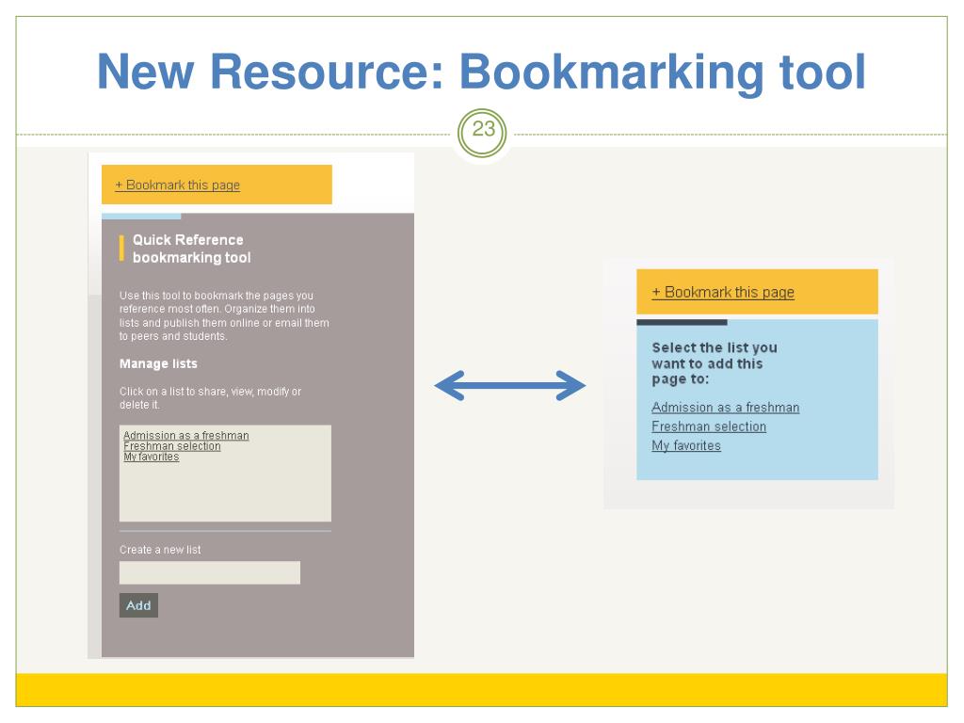Click the 'Use this tool to bookmark' description paragraph
The height and width of the screenshot is (723, 964).
pos(224,315)
